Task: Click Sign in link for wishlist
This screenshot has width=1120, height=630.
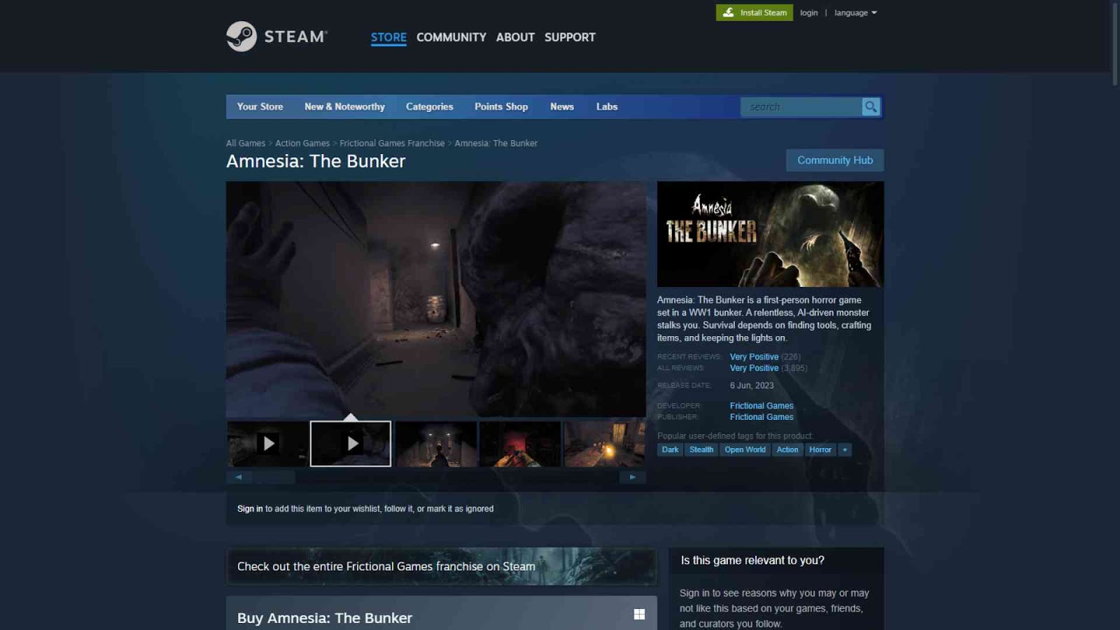Action: [x=250, y=509]
